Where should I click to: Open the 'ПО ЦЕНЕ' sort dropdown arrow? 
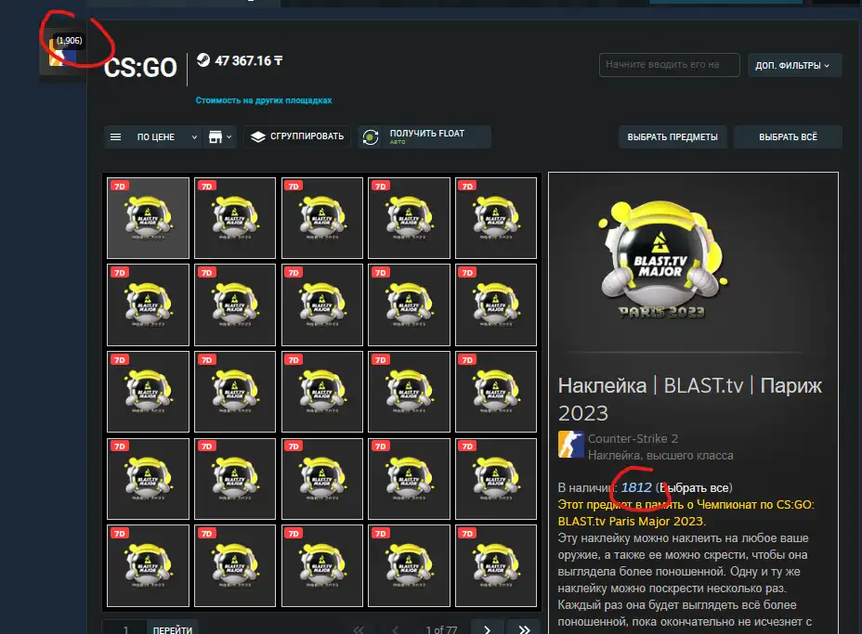pos(194,137)
